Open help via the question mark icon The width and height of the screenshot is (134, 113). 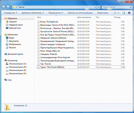[129, 13]
